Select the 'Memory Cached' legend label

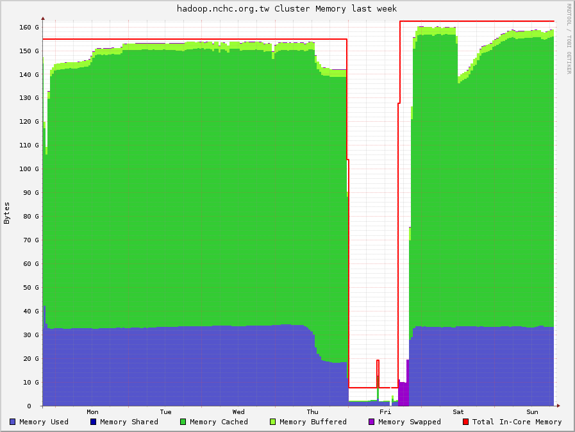click(x=219, y=422)
